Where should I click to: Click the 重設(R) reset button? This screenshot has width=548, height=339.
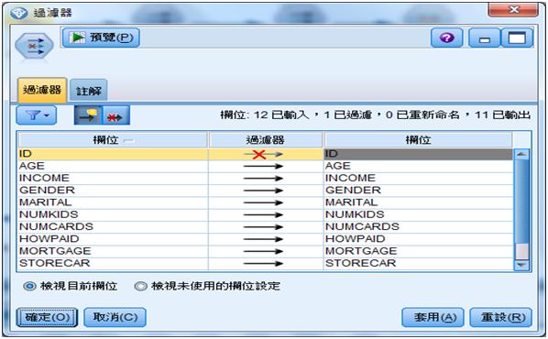501,317
